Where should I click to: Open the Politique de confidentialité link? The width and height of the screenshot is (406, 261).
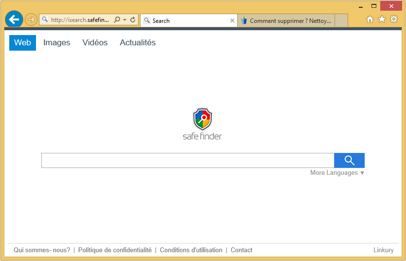tap(115, 250)
